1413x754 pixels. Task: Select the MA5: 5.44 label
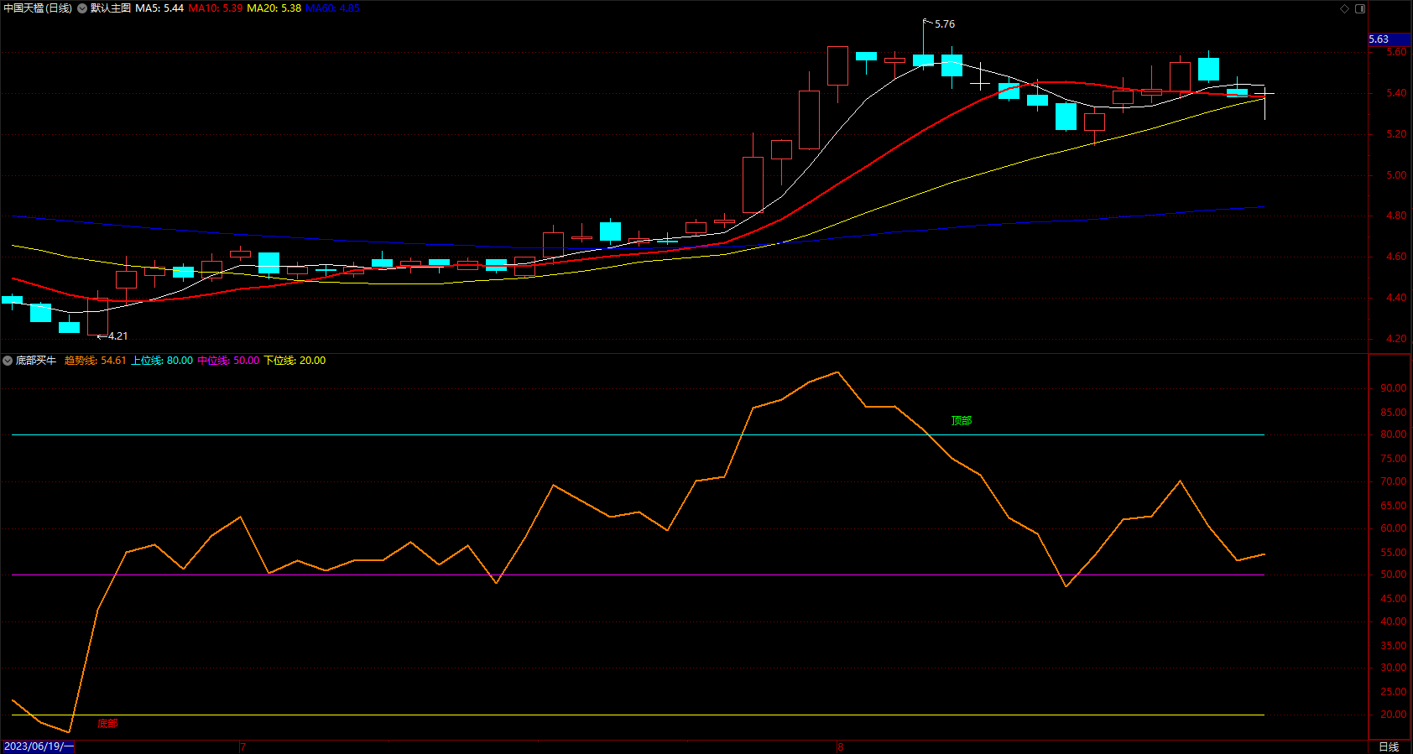click(x=159, y=8)
